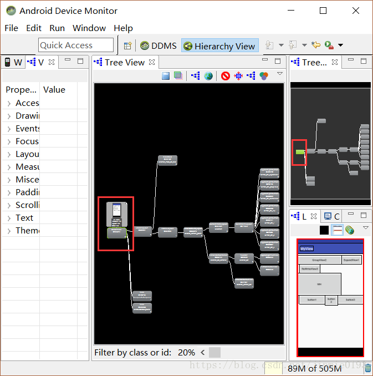Expand the Text properties row
The image size is (373, 376).
9,218
